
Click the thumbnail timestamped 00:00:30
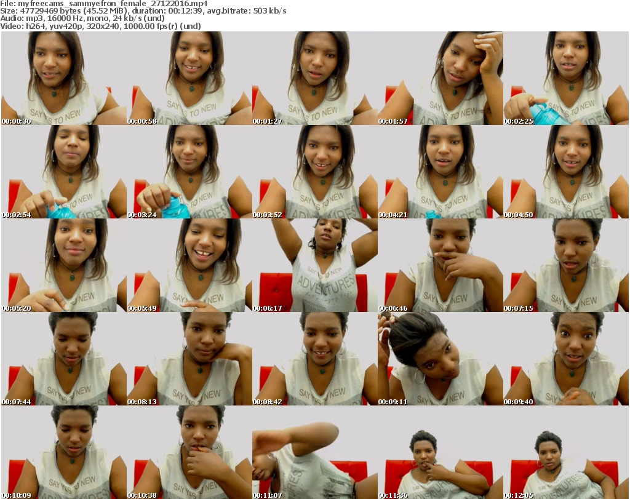[64, 78]
